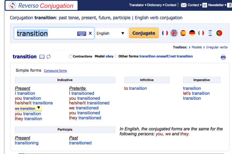Open the Translator menu item
This screenshot has width=232, height=154.
coord(136,5)
